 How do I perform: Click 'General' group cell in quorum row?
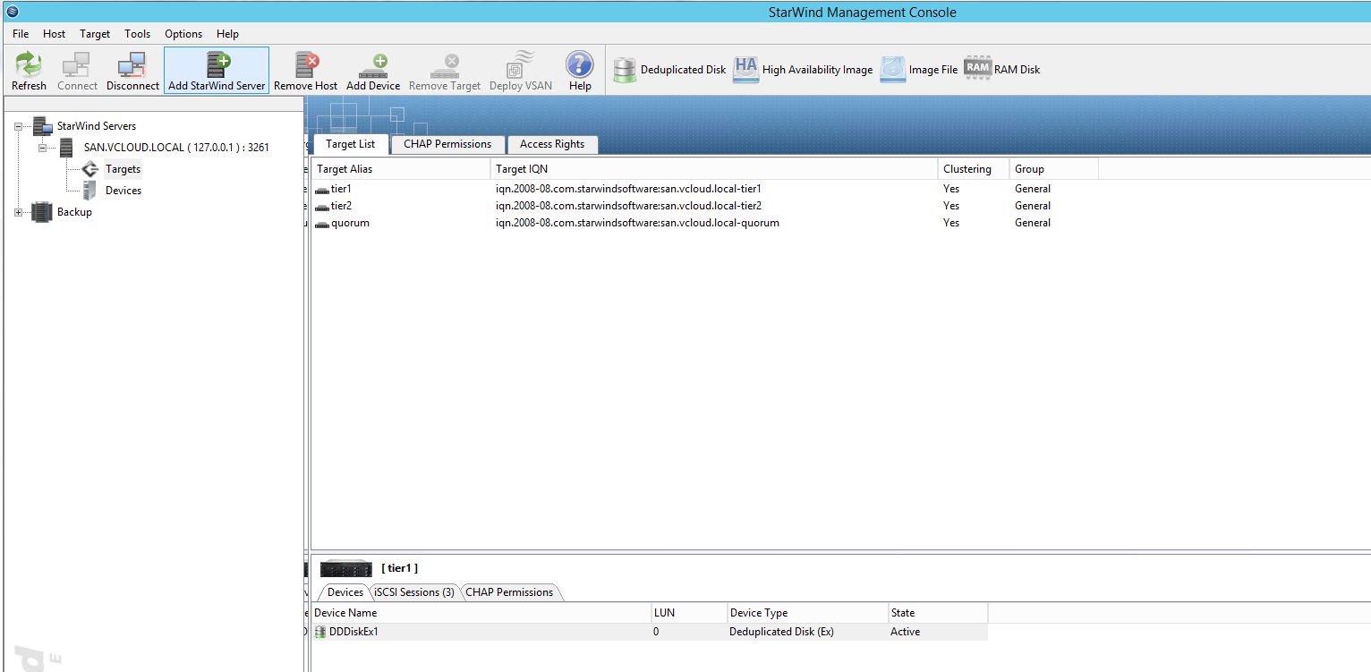point(1033,223)
